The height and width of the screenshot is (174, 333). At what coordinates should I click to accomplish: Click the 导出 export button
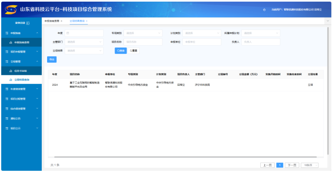(x=52, y=59)
